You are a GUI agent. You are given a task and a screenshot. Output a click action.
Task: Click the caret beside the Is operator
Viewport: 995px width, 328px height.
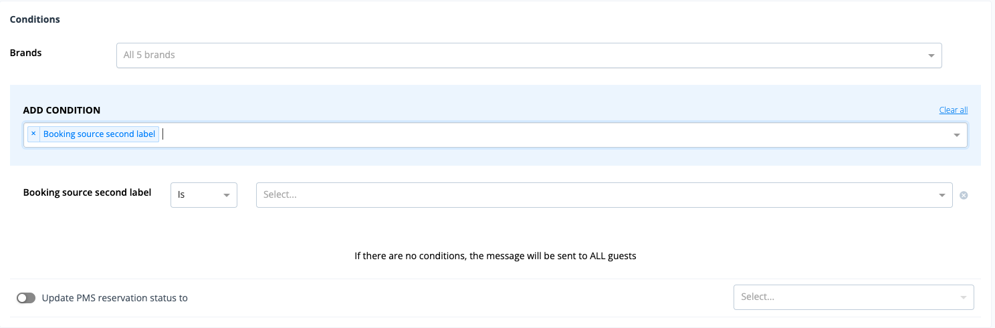pos(227,195)
